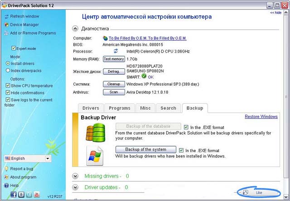Click the Cleanup button

click(114, 84)
